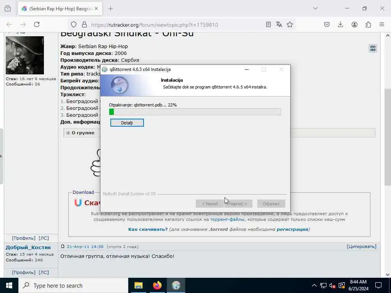Screen dimensions: 391x293
Task: Show hidden system tray icons
Action: pos(314,285)
